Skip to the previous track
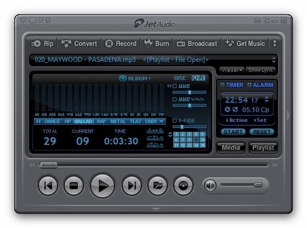The height and width of the screenshot is (228, 307). pos(48,185)
